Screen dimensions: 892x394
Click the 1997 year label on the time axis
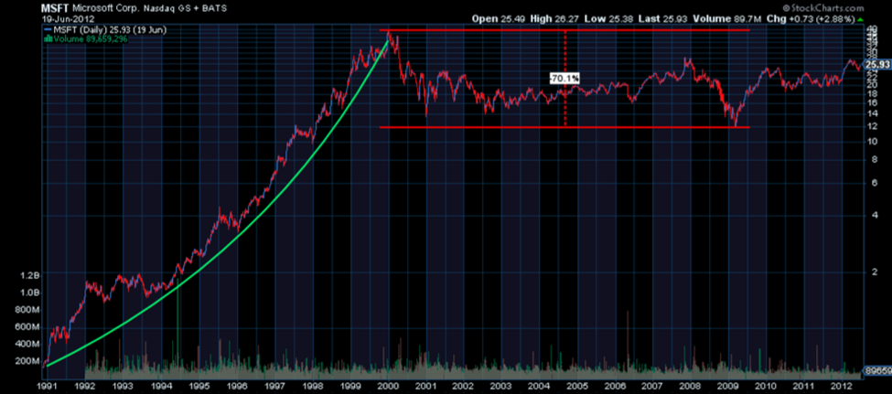[274, 388]
